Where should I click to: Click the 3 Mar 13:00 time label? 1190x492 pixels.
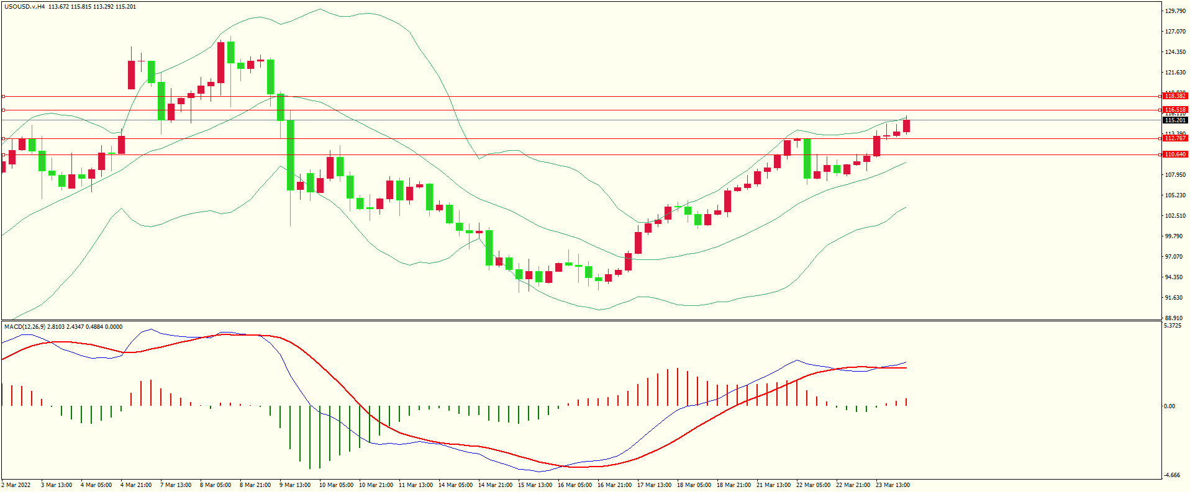click(57, 485)
